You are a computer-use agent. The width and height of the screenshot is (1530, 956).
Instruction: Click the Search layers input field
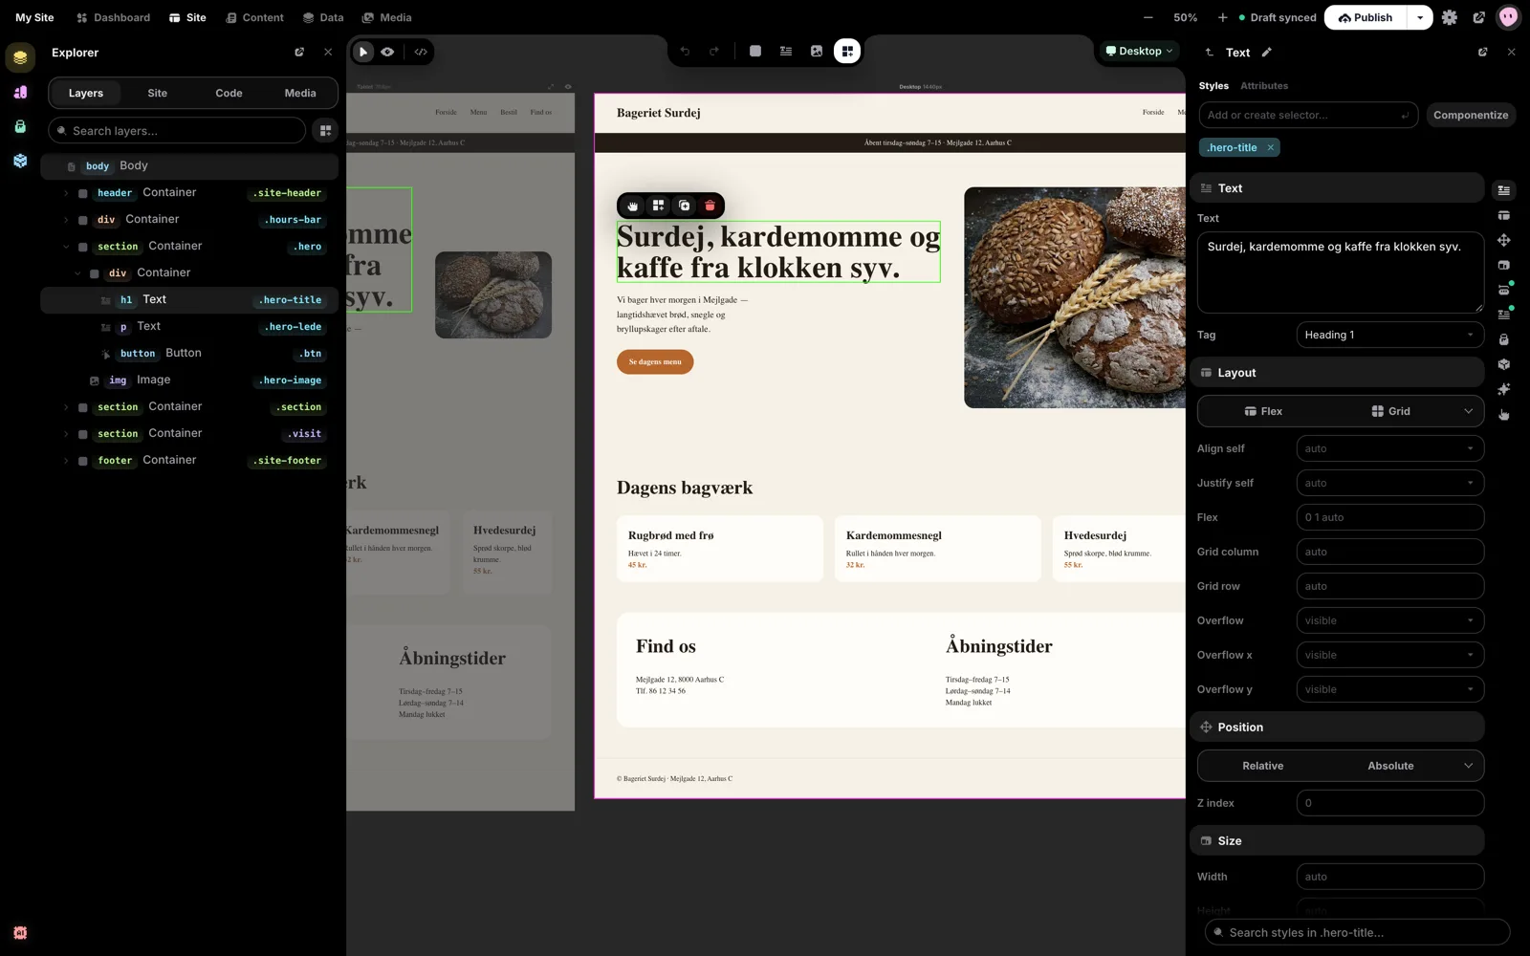tap(177, 131)
